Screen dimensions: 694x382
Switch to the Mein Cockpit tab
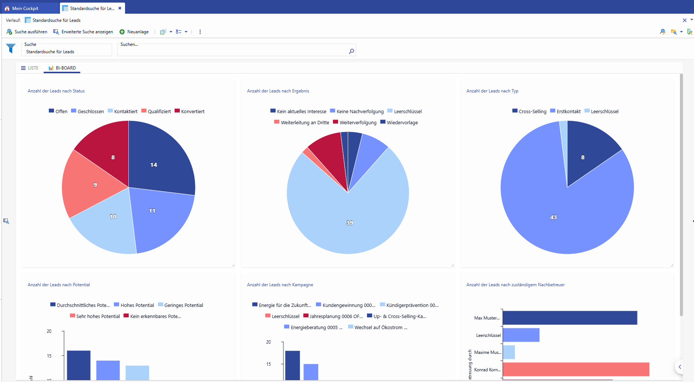(x=25, y=8)
